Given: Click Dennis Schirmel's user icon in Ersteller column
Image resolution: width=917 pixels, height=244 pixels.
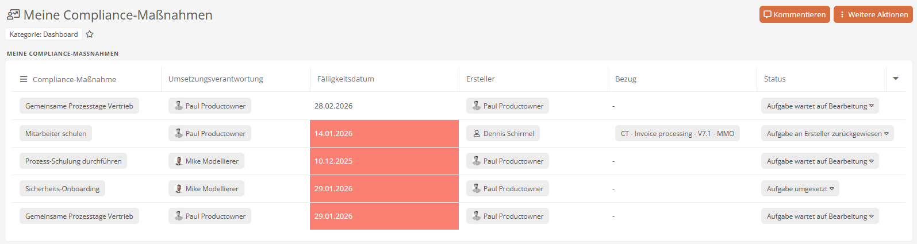Looking at the screenshot, I should coord(477,134).
